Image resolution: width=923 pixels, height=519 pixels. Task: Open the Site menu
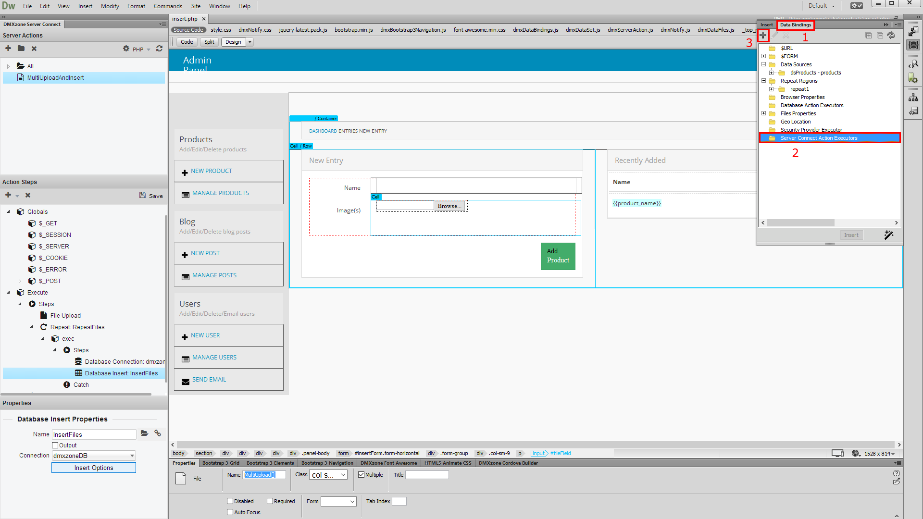coord(196,6)
